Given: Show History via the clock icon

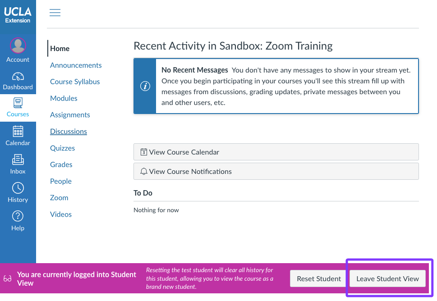Looking at the screenshot, I should (18, 188).
